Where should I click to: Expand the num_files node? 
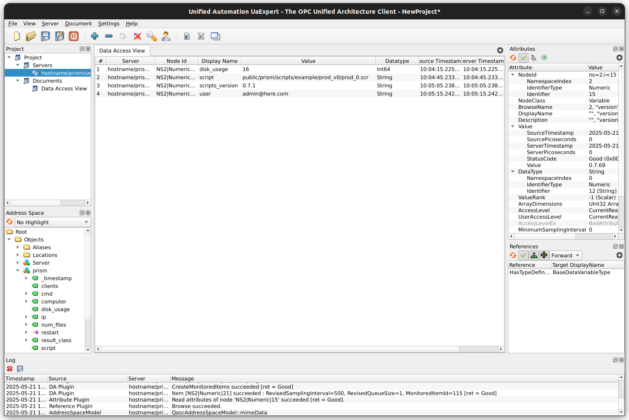click(x=26, y=325)
